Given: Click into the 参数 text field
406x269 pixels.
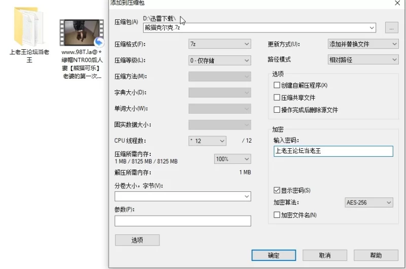Looking at the screenshot, I should 183,221.
